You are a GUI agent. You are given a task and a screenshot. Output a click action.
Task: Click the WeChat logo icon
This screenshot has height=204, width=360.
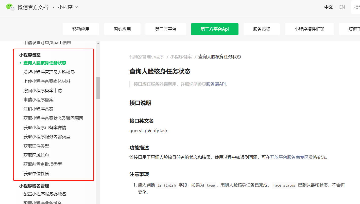coord(11,7)
